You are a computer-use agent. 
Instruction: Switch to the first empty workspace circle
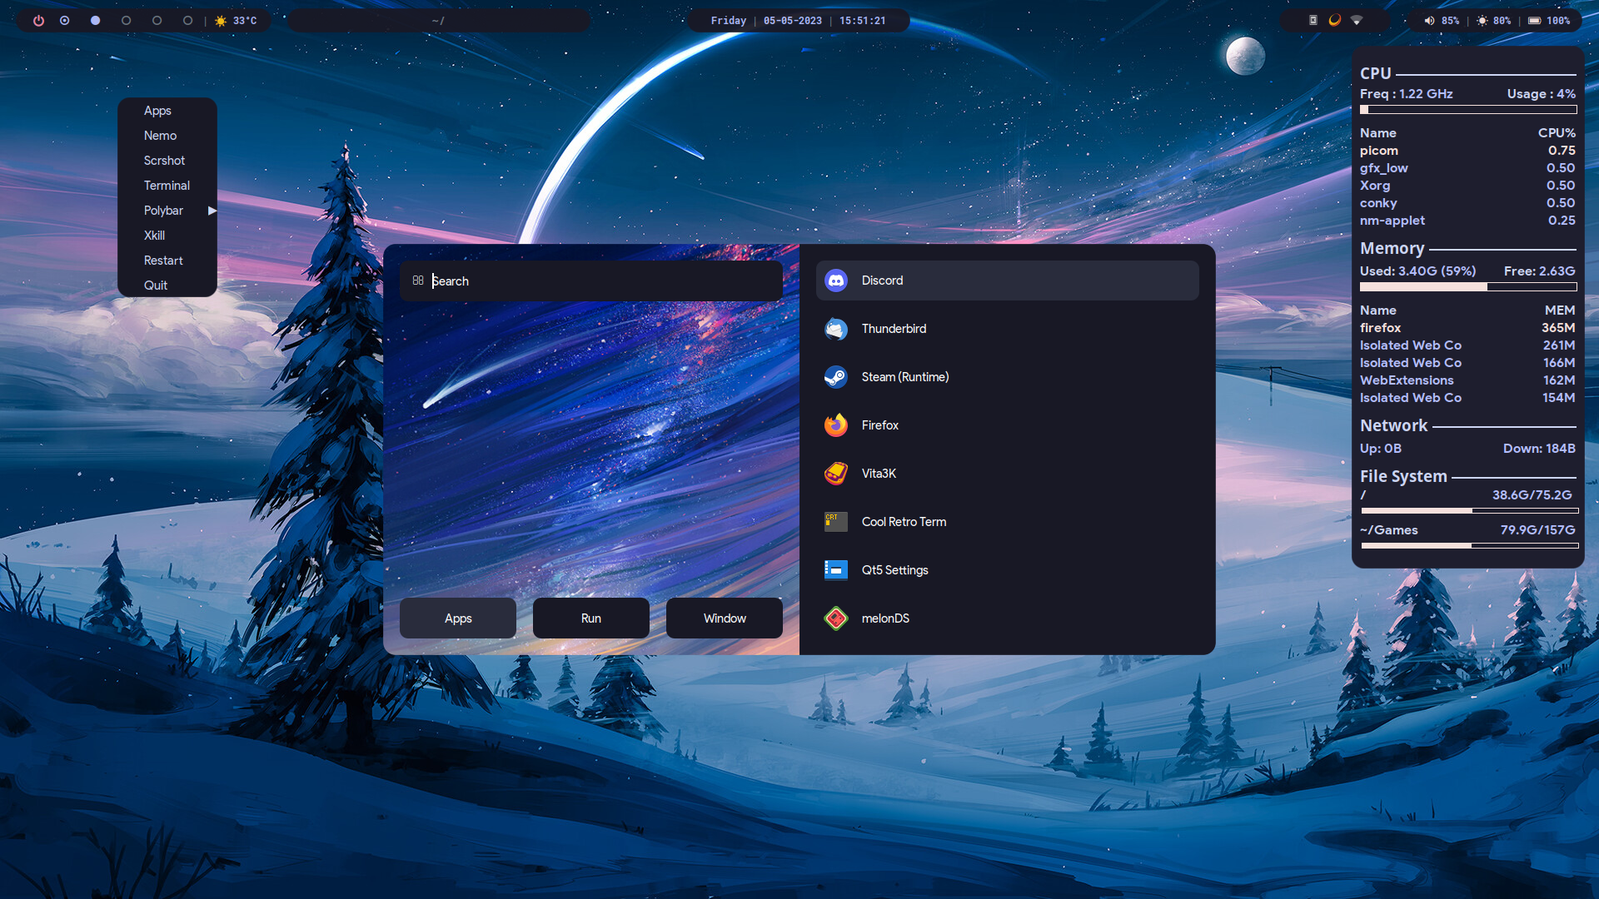click(127, 21)
